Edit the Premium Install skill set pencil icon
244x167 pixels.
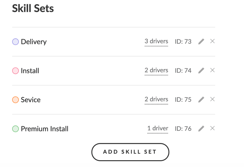pyautogui.click(x=201, y=128)
